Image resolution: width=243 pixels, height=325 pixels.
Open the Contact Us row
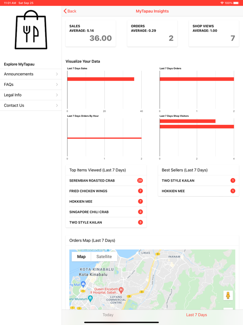[x=31, y=105]
